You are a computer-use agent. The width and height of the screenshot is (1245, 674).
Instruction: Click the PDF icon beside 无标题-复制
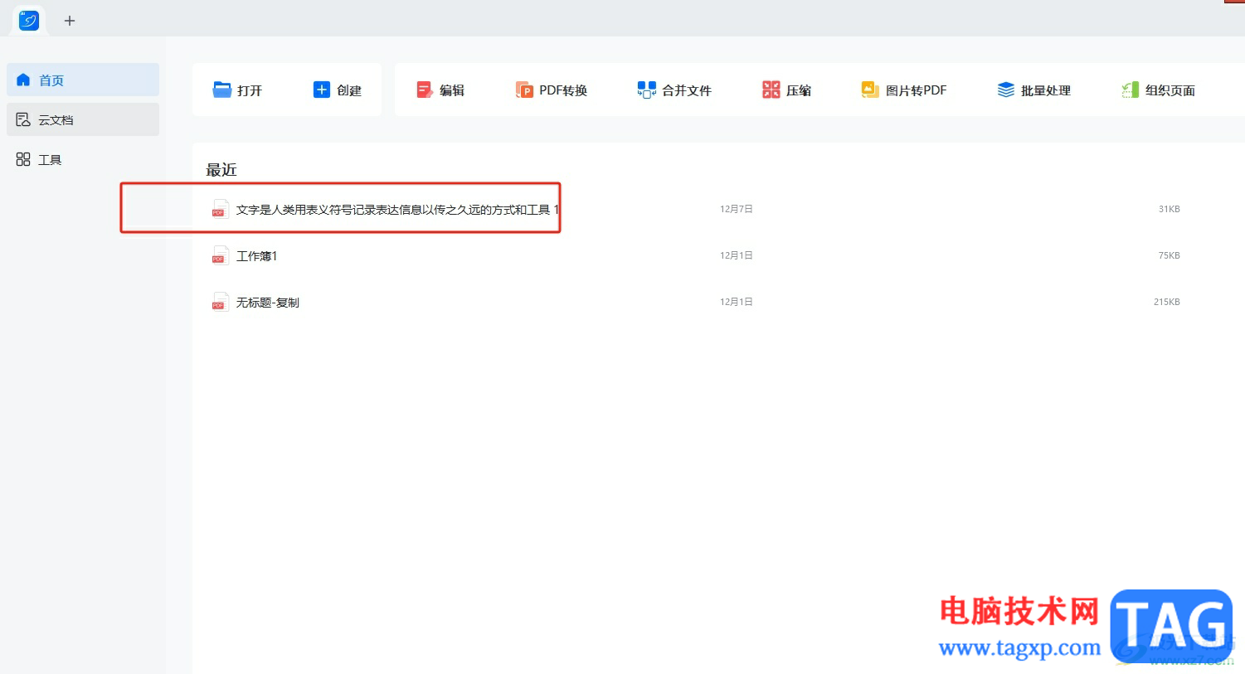220,302
